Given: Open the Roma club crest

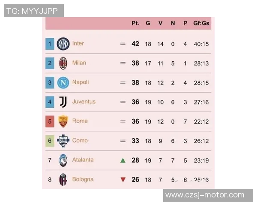Looking at the screenshot, I should point(63,121).
